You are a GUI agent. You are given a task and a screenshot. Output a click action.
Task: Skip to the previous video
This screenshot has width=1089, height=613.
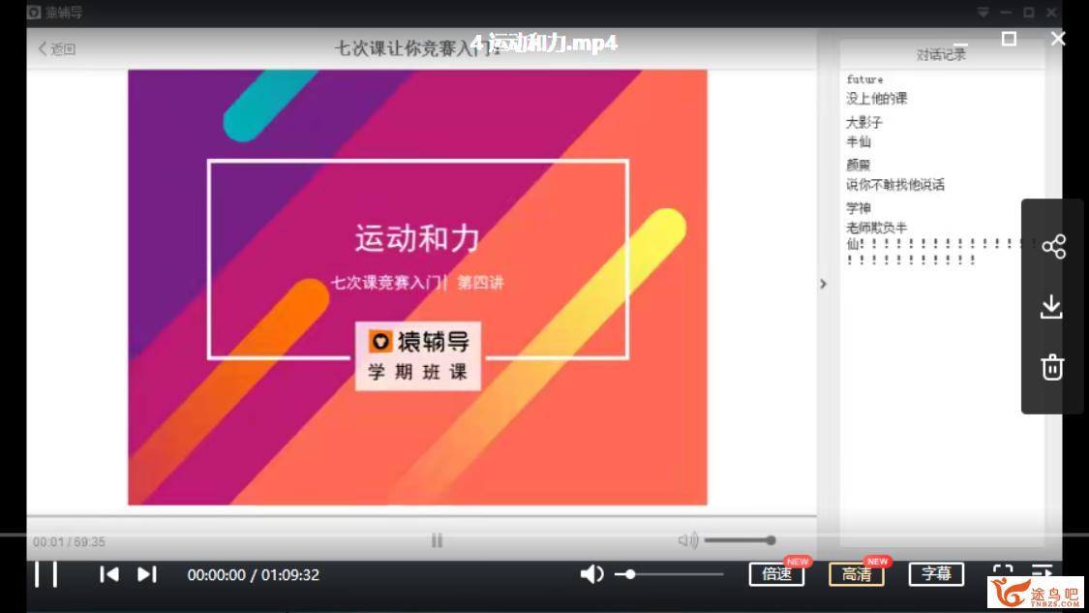coord(109,575)
